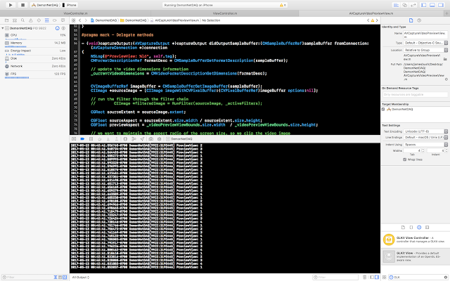Select the CPU gauge row
This screenshot has width=450, height=281.
[x=34, y=36]
